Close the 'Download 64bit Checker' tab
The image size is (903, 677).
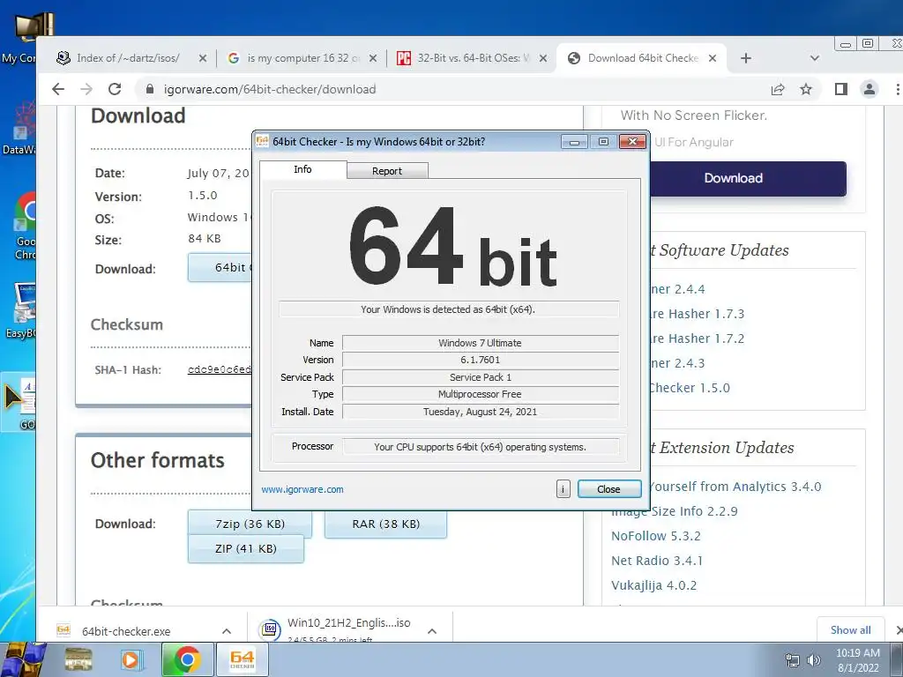pyautogui.click(x=713, y=58)
